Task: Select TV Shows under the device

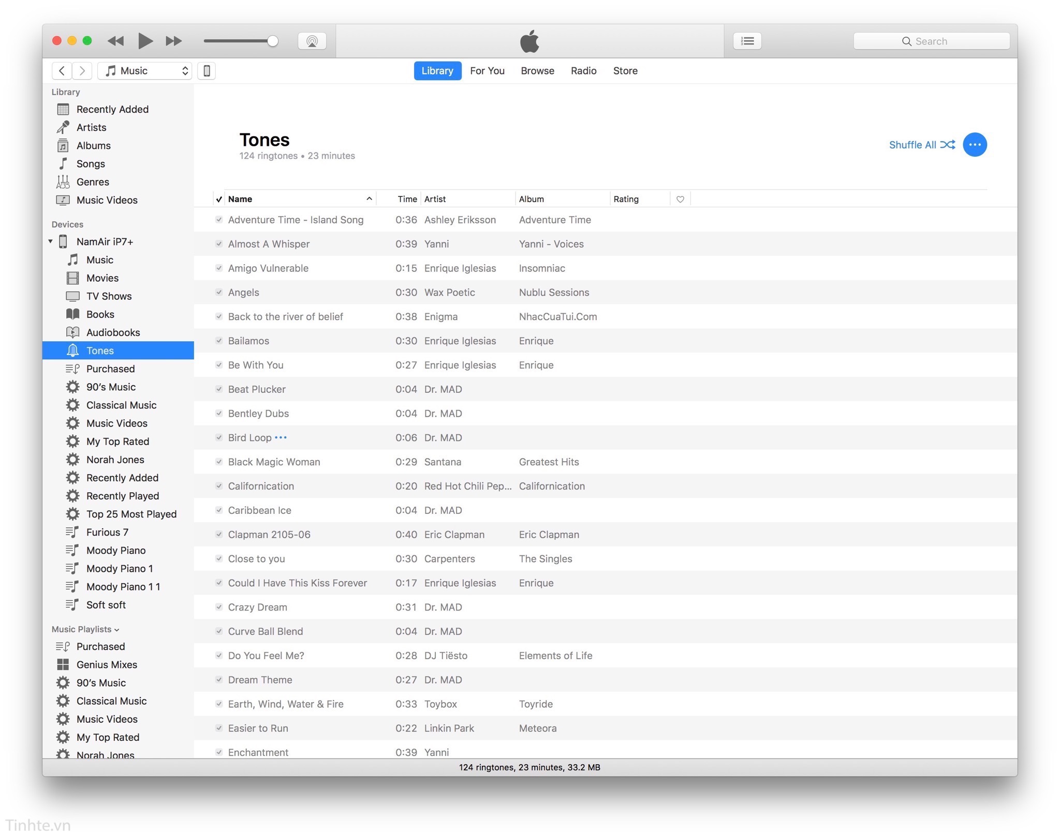Action: pyautogui.click(x=109, y=296)
